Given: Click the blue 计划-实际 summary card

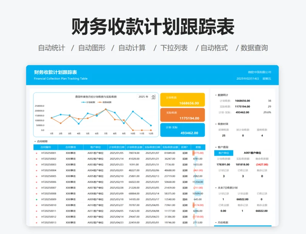Looking at the screenshot, I should click(182, 130).
